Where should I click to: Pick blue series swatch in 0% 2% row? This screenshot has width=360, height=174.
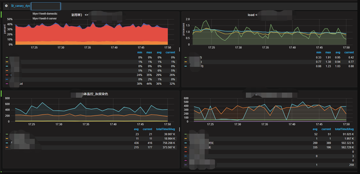click(7, 79)
